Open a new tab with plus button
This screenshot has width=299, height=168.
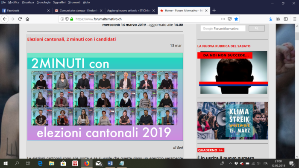214,11
